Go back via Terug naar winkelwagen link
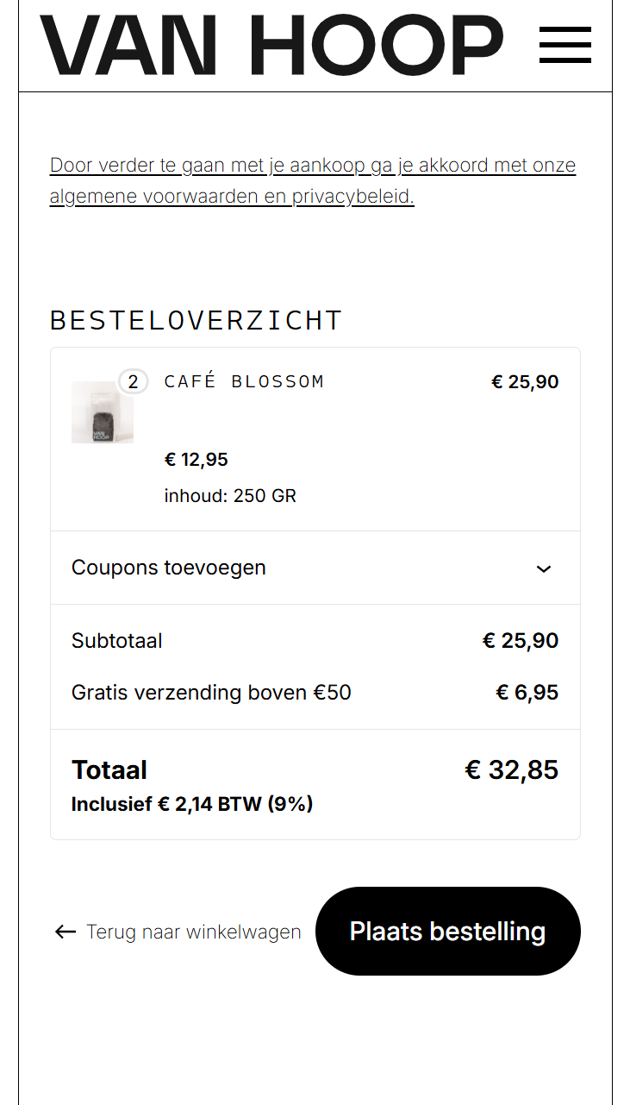The height and width of the screenshot is (1105, 630). pos(194,932)
